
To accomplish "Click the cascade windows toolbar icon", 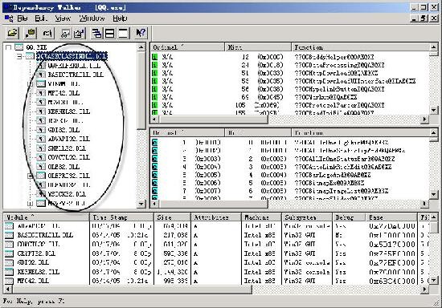I will (96, 33).
